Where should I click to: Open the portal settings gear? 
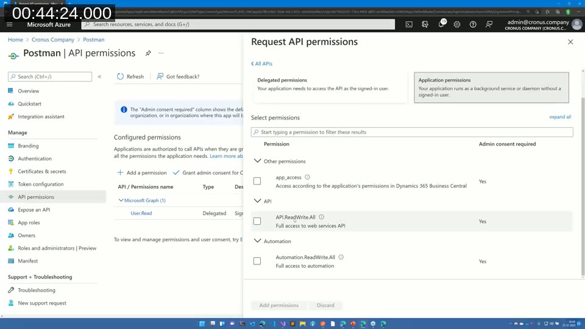(457, 24)
